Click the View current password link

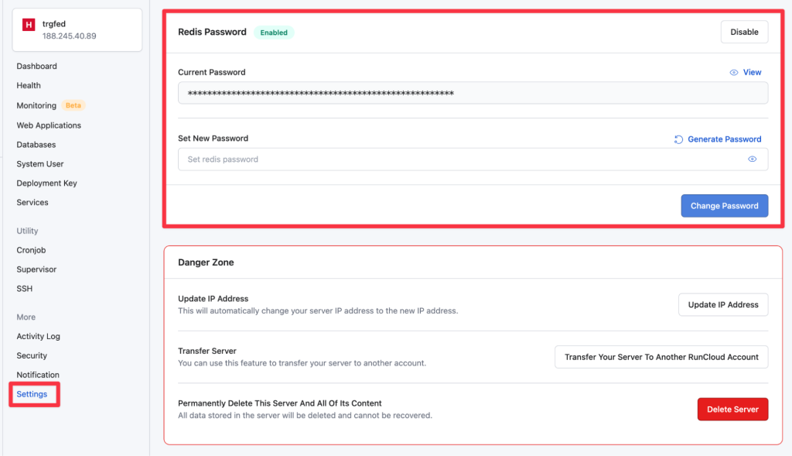click(x=752, y=72)
